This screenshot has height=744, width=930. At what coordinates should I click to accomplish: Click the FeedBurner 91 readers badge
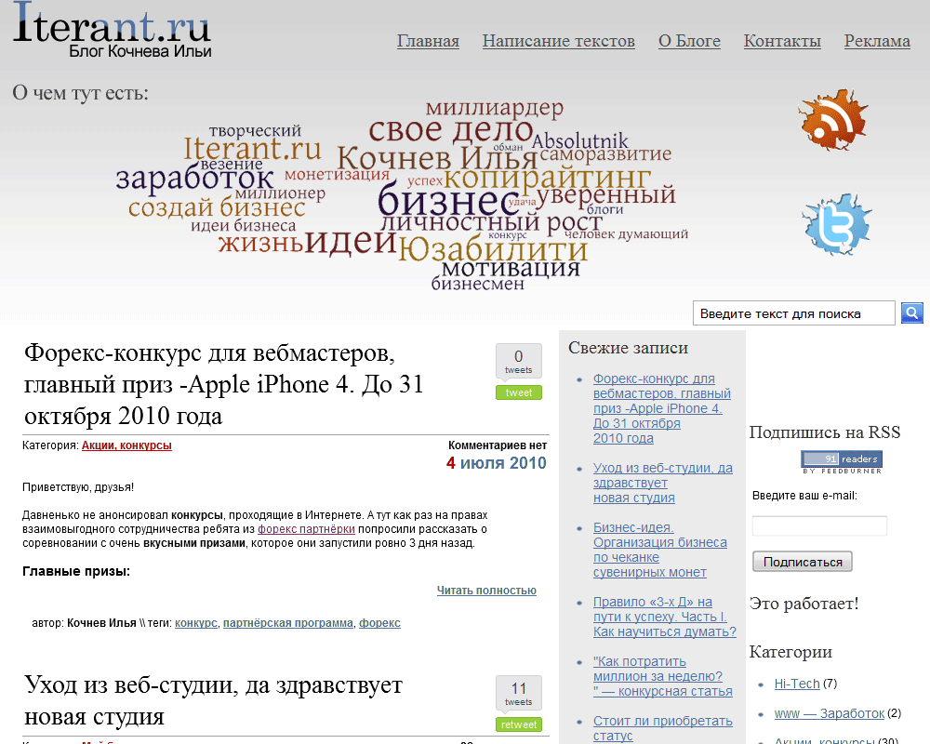pos(842,461)
